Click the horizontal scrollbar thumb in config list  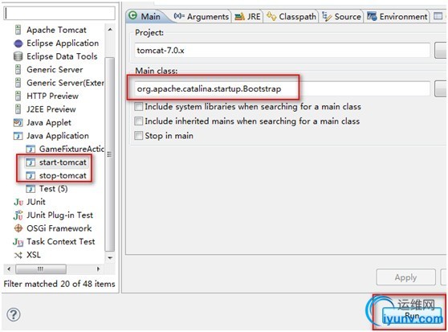point(41,268)
